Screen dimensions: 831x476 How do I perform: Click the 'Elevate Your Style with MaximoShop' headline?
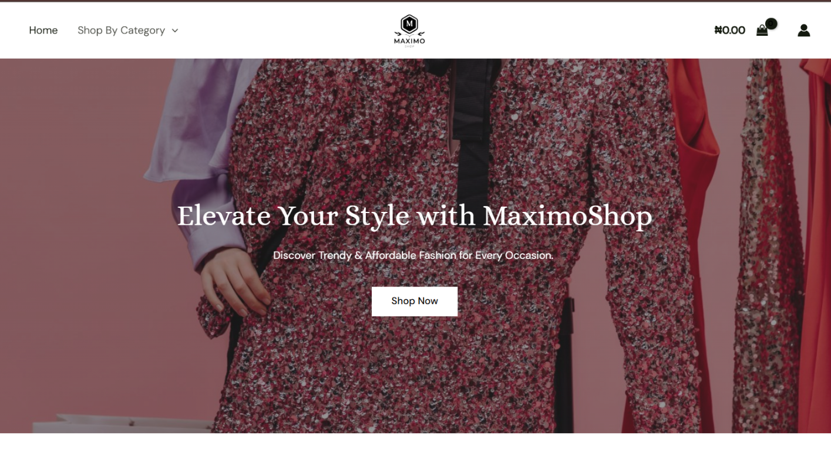coord(415,215)
